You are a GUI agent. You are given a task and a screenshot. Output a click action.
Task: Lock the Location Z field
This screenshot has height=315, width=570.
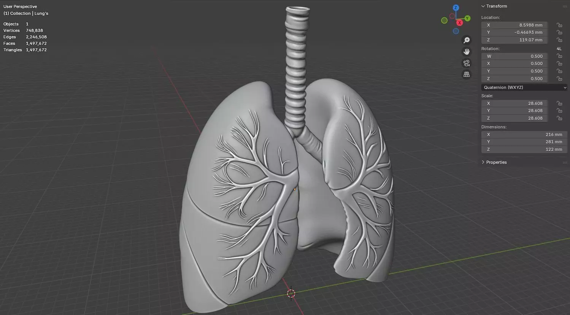click(x=559, y=40)
